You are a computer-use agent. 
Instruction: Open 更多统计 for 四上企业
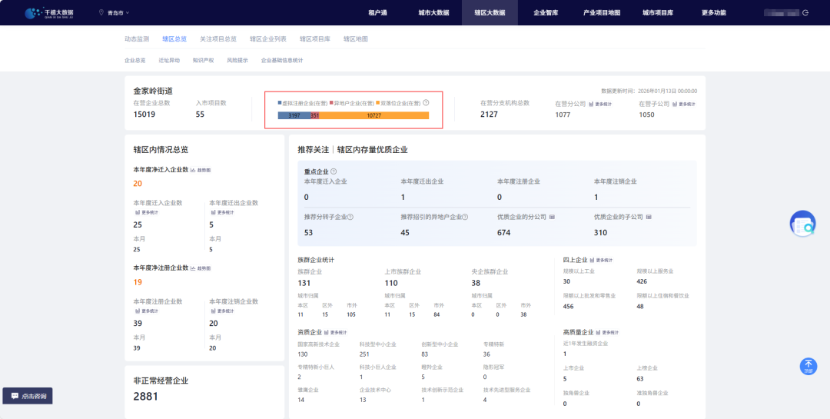click(601, 260)
